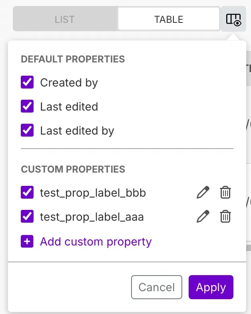This screenshot has width=251, height=314.
Task: Click the pencil icon for test_prop_label_aaa
Action: click(x=203, y=217)
